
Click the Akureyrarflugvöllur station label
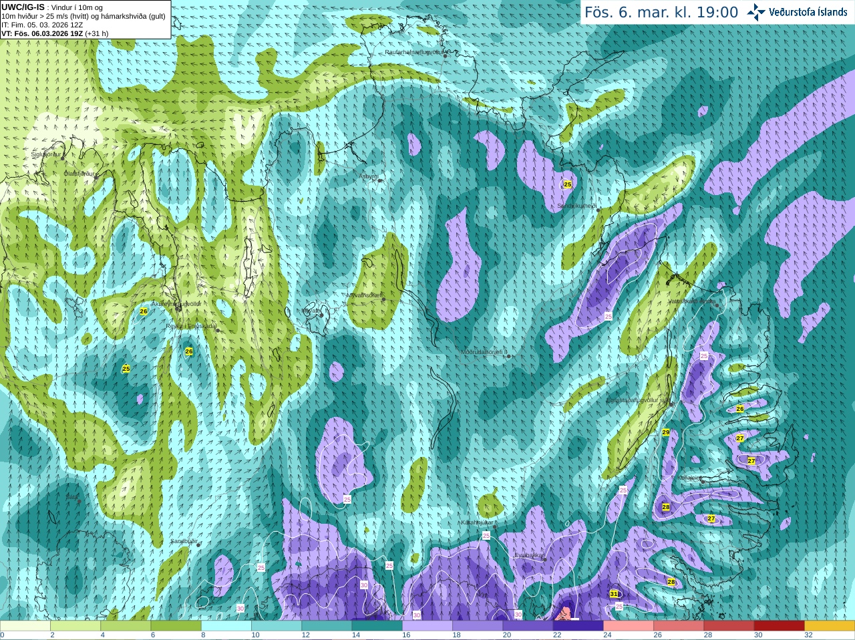(176, 303)
